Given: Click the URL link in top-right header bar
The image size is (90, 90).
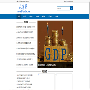Looking at the screenshot, I should [x=70, y=1].
